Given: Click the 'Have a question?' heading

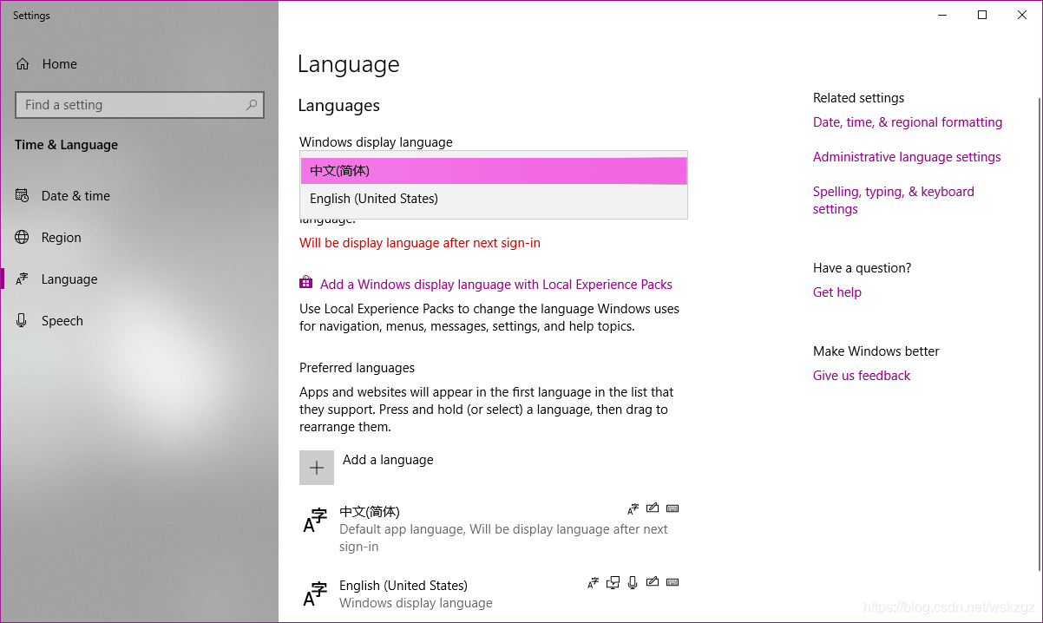Looking at the screenshot, I should (x=862, y=268).
